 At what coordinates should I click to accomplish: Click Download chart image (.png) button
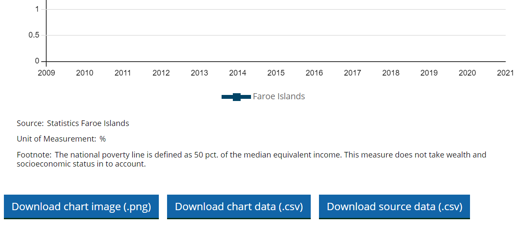pyautogui.click(x=81, y=207)
